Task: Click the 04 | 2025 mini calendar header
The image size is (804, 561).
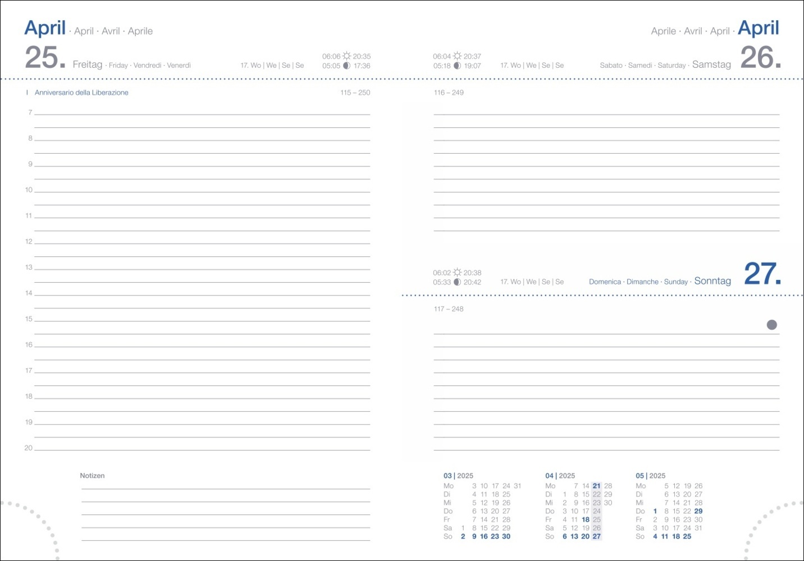Action: [560, 476]
